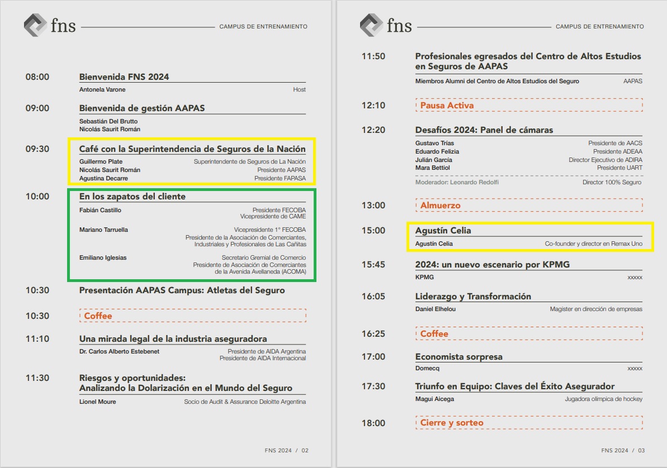The height and width of the screenshot is (468, 667).
Task: Click the 'Cierre y sorteo' box
Action: (529, 423)
